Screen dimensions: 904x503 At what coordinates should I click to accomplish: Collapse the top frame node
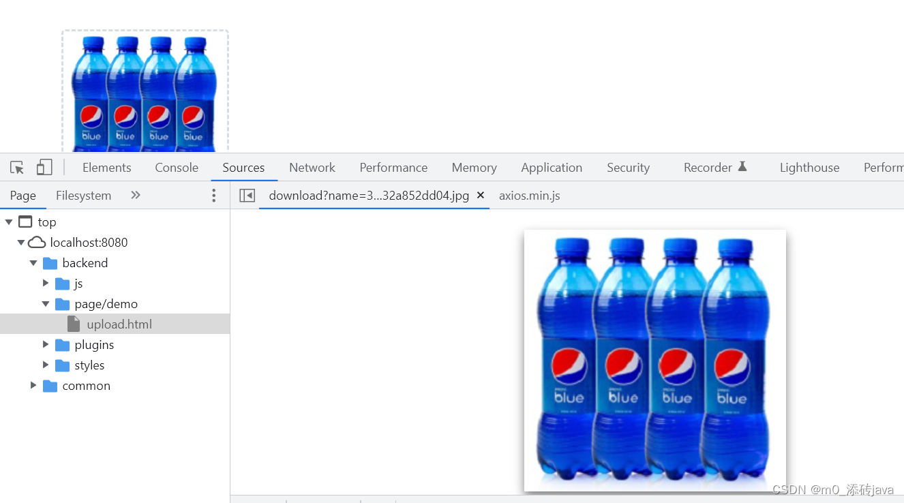pyautogui.click(x=9, y=222)
